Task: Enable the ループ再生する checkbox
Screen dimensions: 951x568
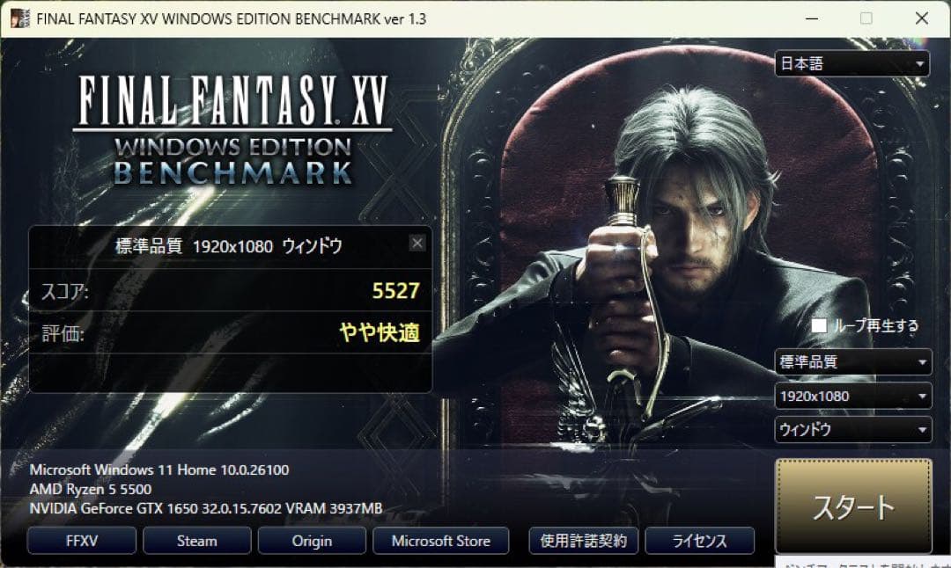Action: [x=819, y=326]
